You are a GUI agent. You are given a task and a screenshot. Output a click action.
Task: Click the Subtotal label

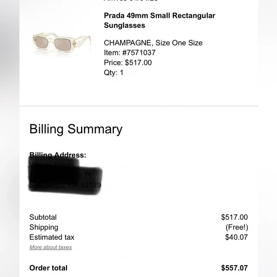coord(43,217)
